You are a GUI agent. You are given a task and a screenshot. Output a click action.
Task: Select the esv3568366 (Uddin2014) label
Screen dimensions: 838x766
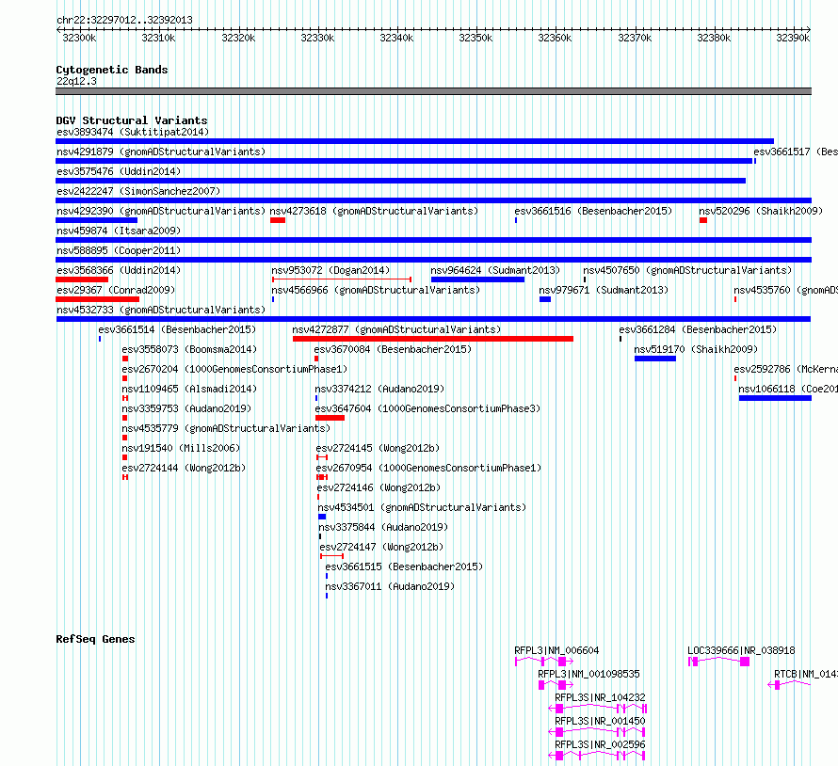(x=119, y=270)
